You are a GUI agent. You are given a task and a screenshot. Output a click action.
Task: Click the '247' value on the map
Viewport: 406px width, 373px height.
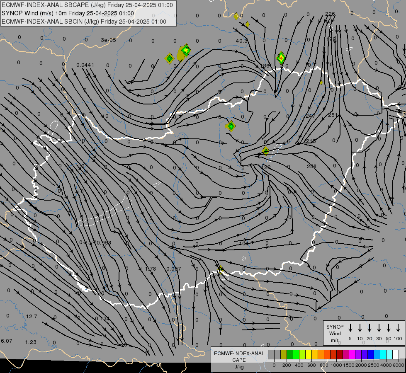pos(310,116)
